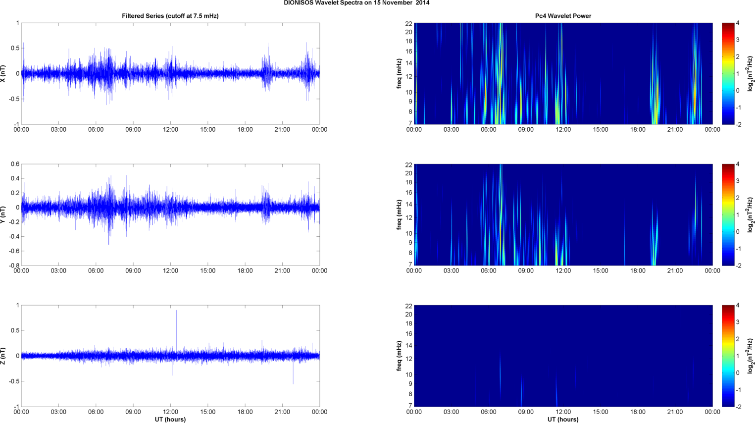The height and width of the screenshot is (423, 755).
Task: Click the 12:00 tick under the X time series
Action: click(170, 130)
